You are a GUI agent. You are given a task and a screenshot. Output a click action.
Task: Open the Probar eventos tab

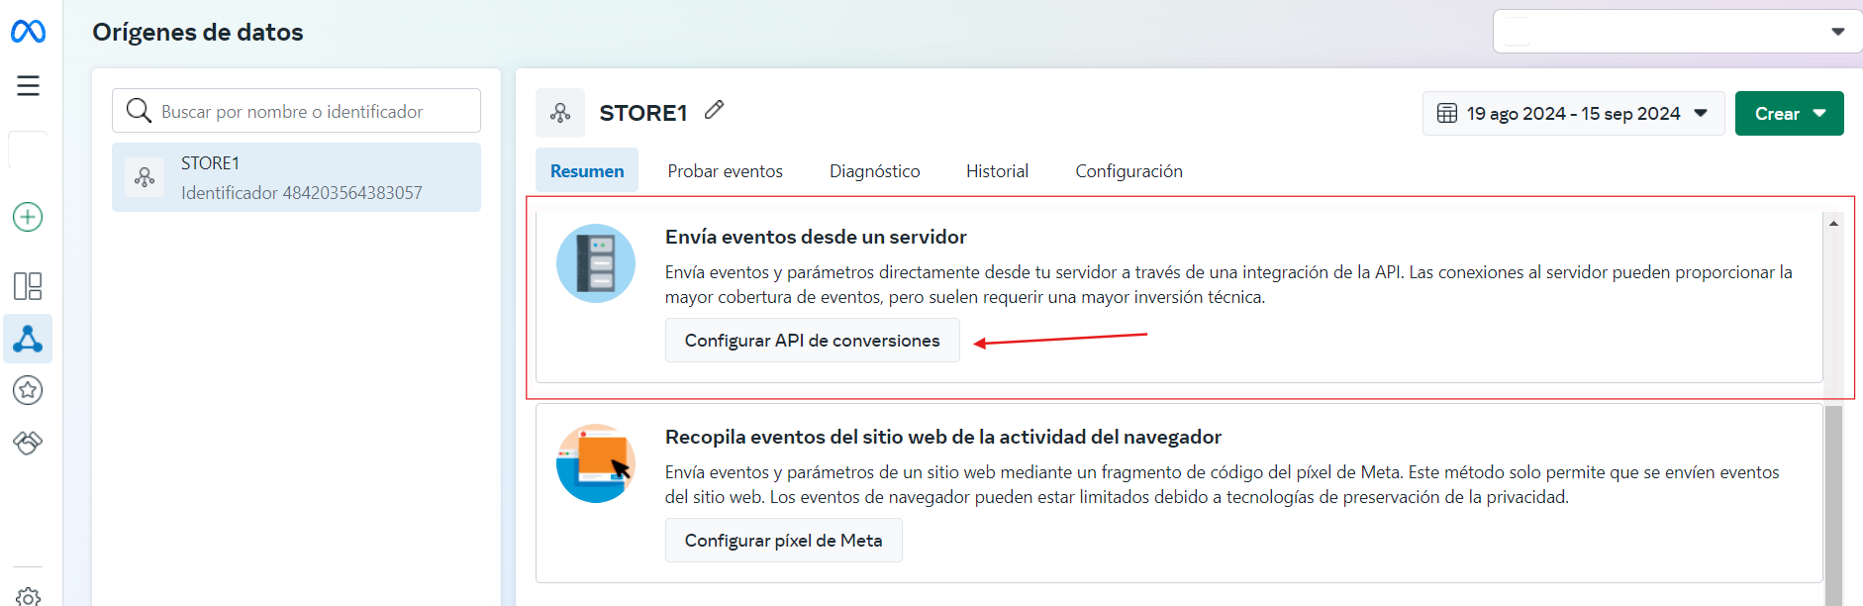point(725,171)
